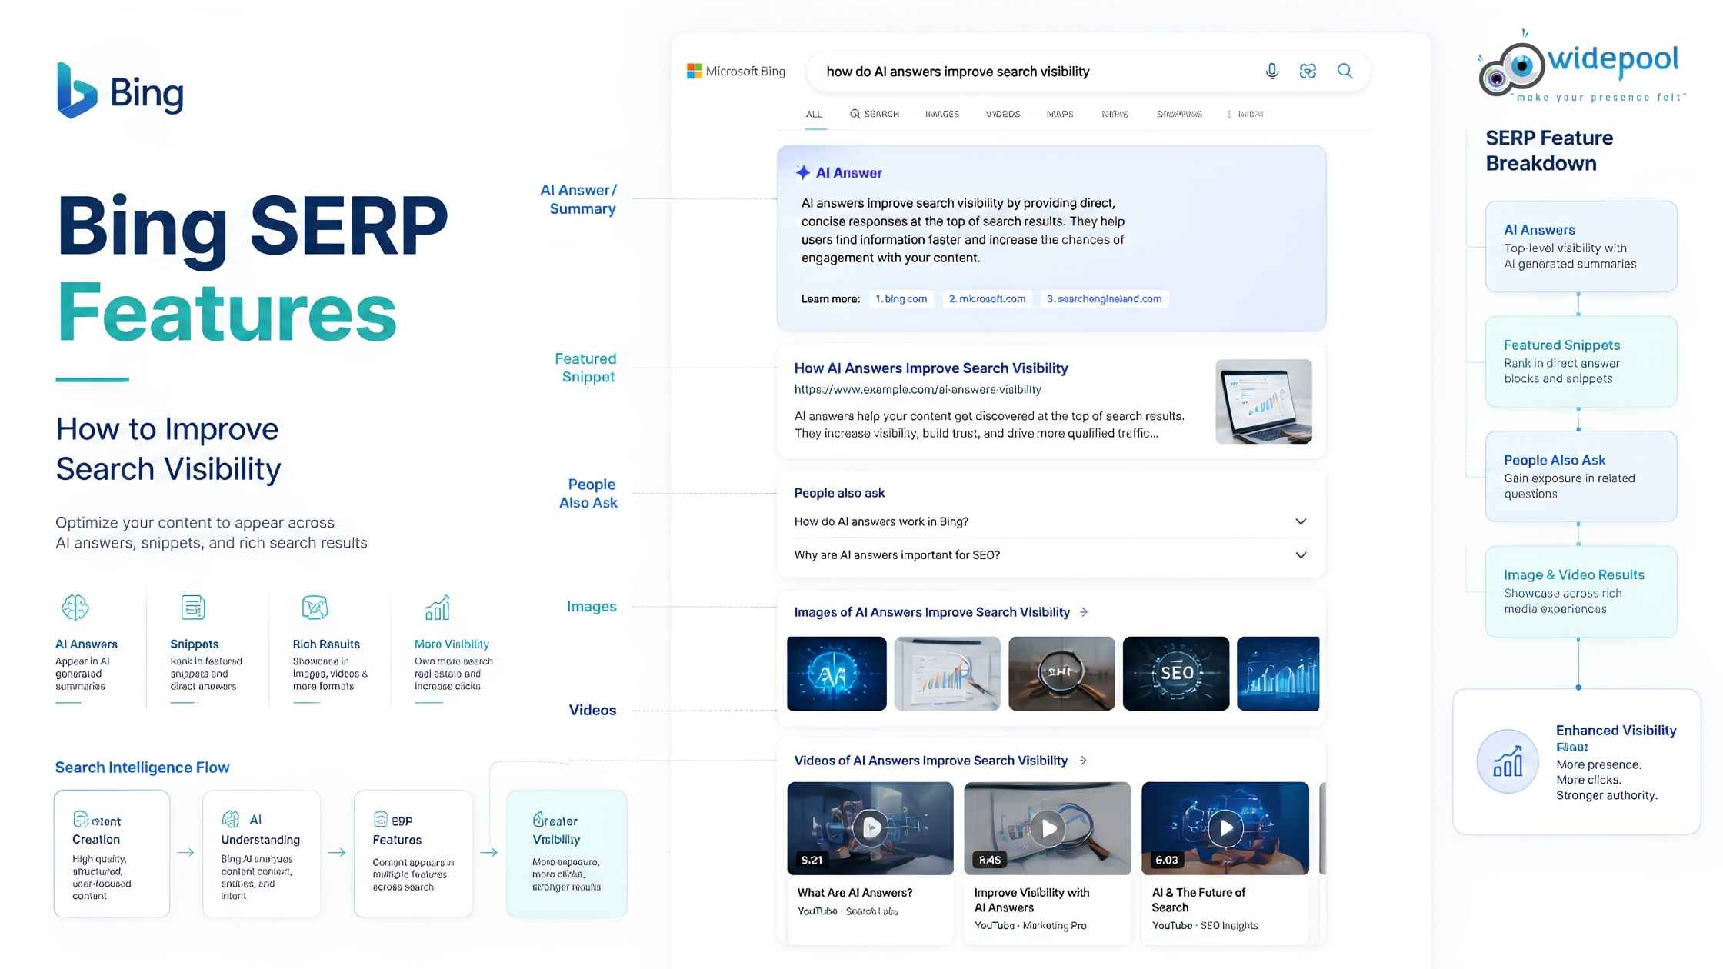Open Videos of AI Answers Improve Search Visibility

click(x=931, y=761)
